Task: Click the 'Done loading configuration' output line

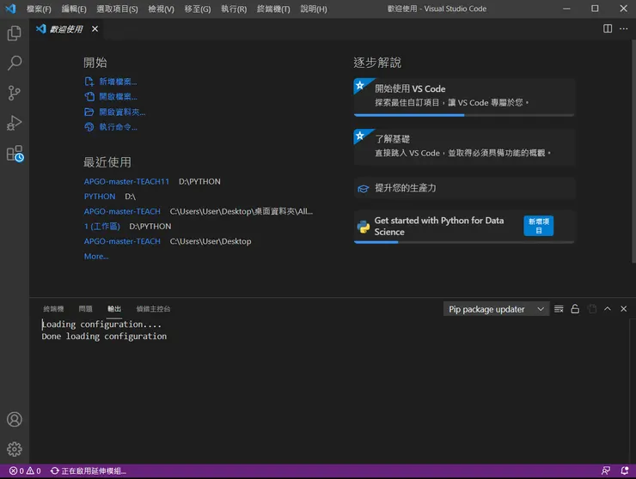Action: tap(104, 337)
